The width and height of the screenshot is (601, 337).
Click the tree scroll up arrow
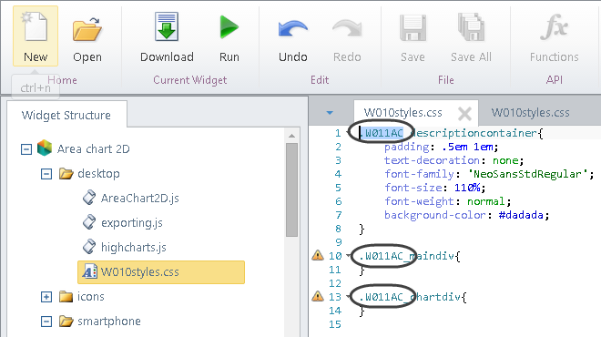pyautogui.click(x=291, y=136)
